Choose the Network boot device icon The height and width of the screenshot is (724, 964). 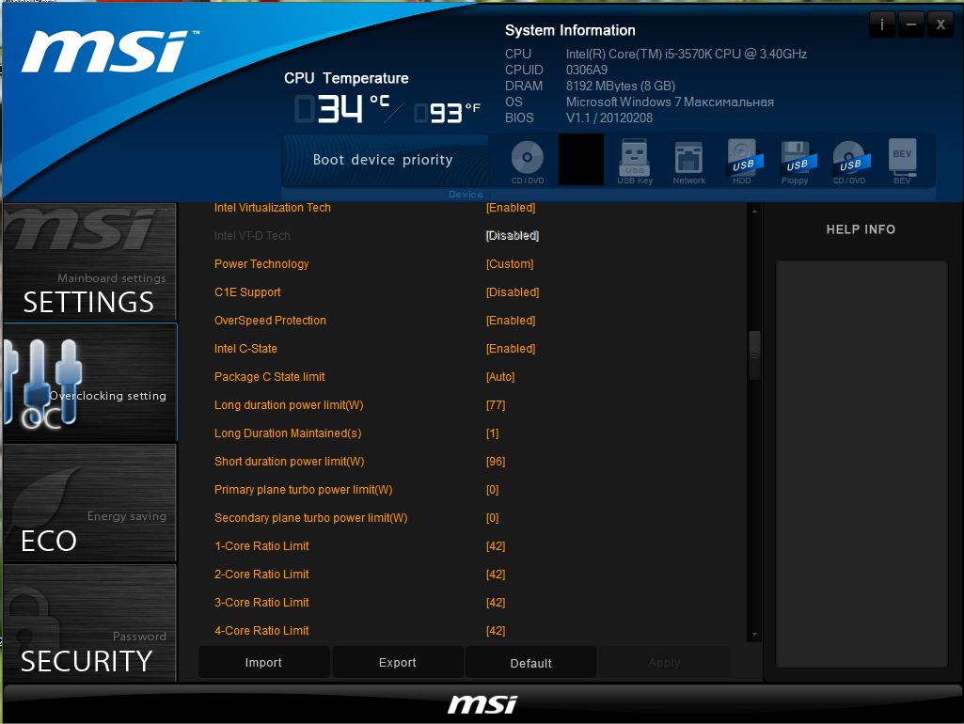(x=688, y=159)
